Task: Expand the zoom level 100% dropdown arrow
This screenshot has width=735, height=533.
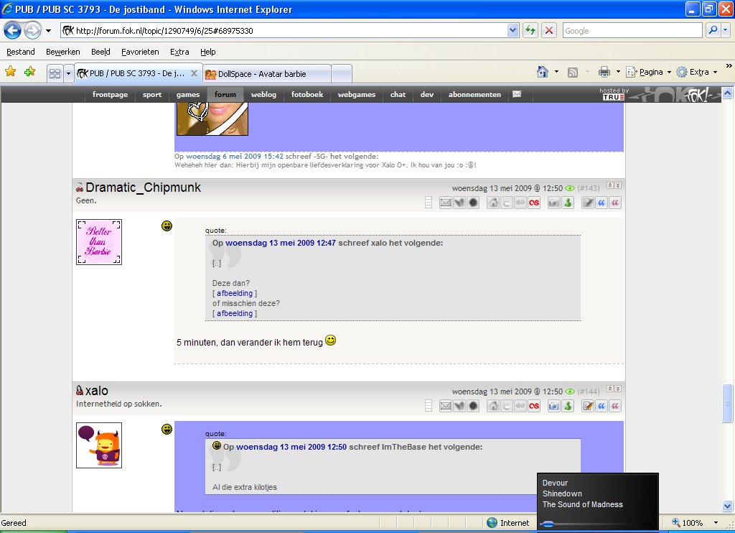Action: 716,523
